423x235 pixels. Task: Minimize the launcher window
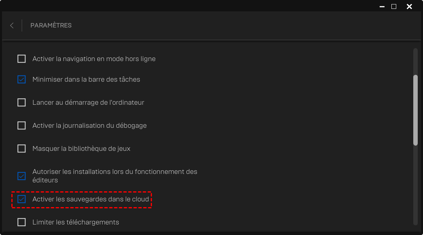pyautogui.click(x=382, y=6)
